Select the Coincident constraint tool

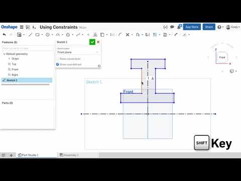pos(184,35)
